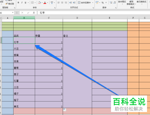The height and width of the screenshot is (115, 150).
Task: Open the paste options smart tag
Action: tap(64, 110)
